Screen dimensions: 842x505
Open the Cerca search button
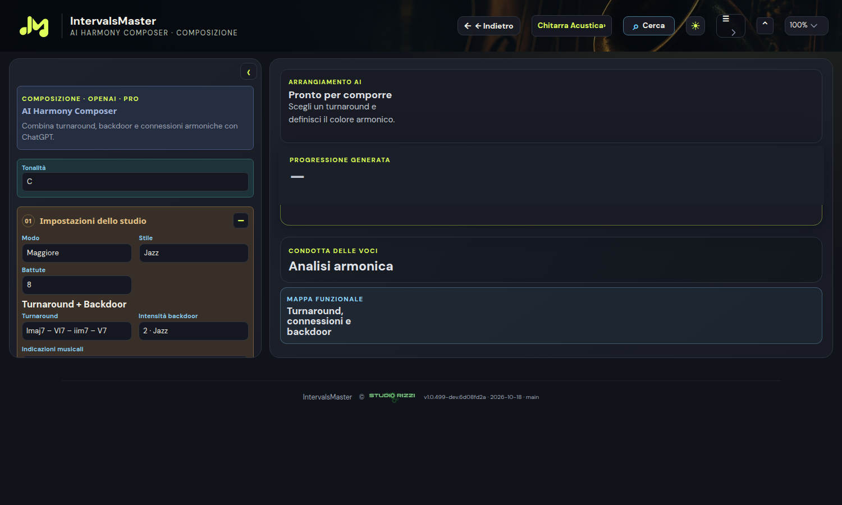tap(648, 26)
